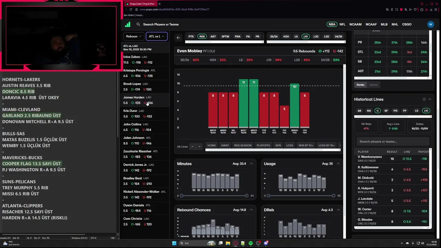Open a new browser tab
Image resolution: width=441 pixels, height=248 pixels.
click(x=159, y=4)
